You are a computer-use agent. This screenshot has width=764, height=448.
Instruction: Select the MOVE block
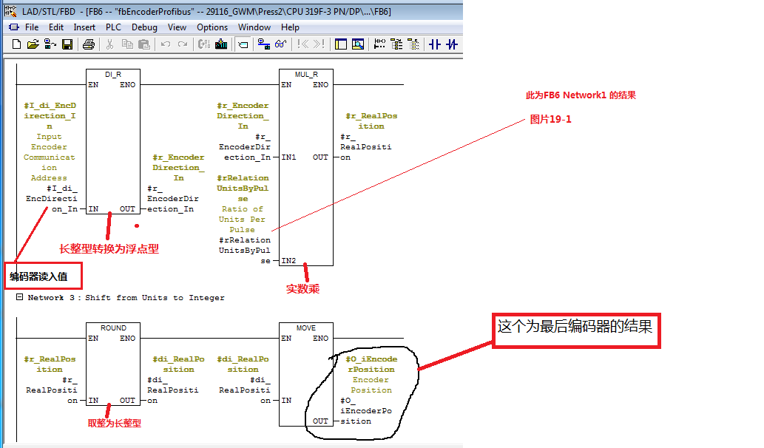click(306, 374)
